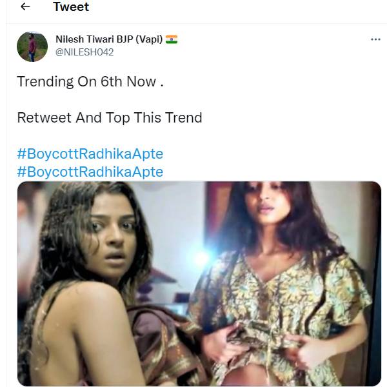Image resolution: width=387 pixels, height=387 pixels.
Task: Open the first #BoycottRadhikaApte hashtag
Action: 90,154
